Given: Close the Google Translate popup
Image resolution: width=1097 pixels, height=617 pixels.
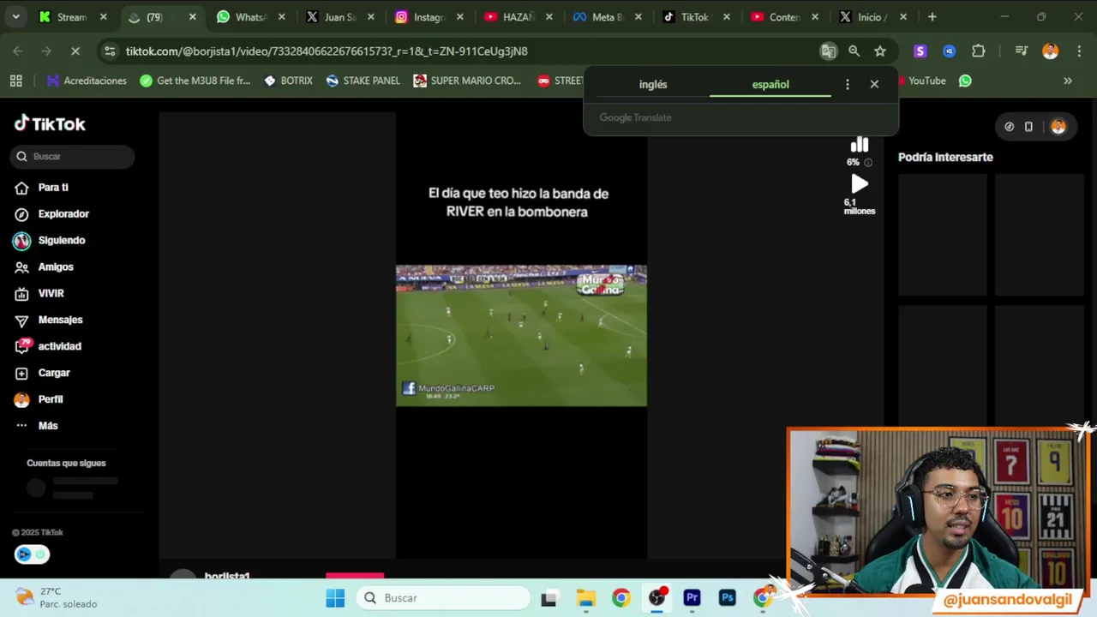Looking at the screenshot, I should 874,84.
